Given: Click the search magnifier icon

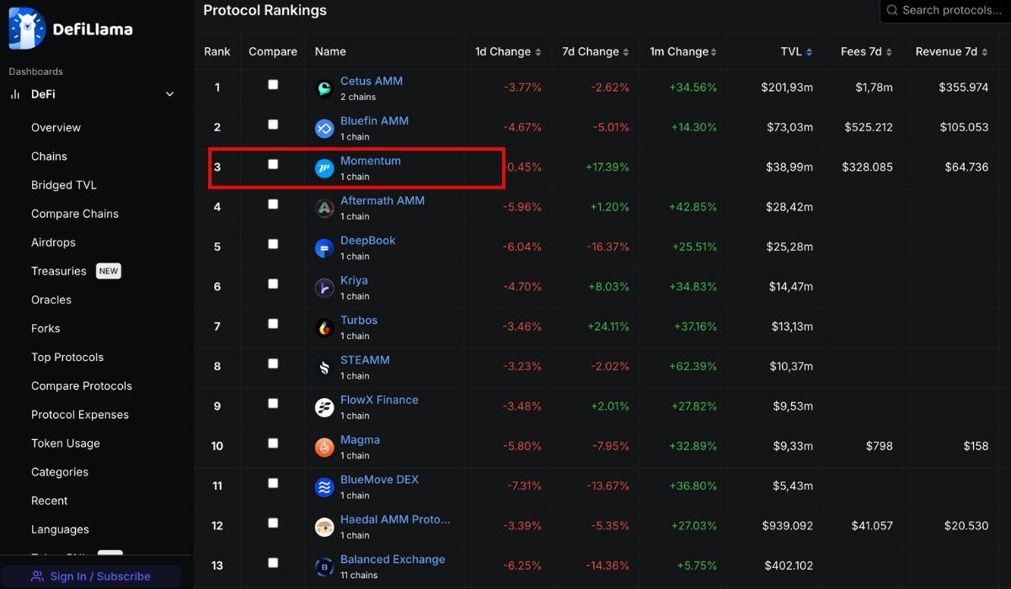Looking at the screenshot, I should click(x=892, y=10).
